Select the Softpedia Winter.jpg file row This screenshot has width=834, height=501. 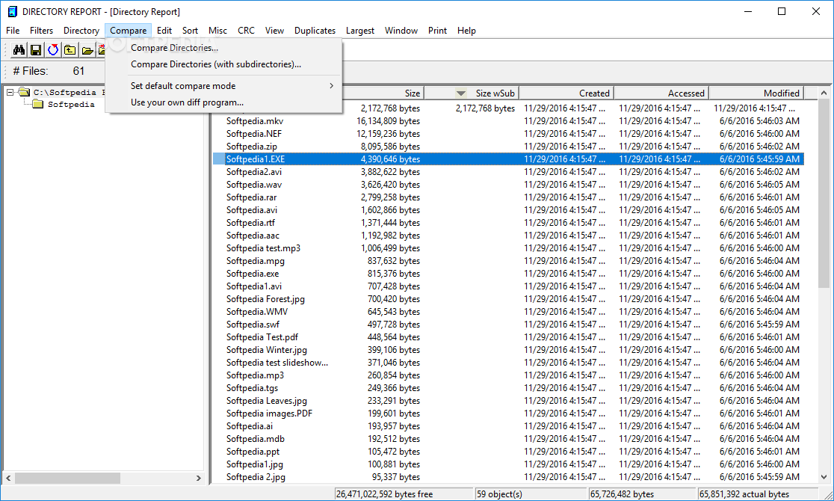point(508,350)
